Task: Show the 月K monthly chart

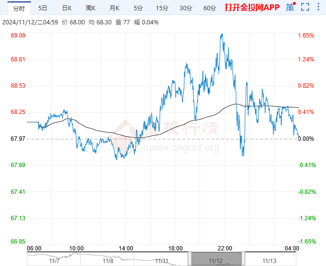Action: click(114, 8)
